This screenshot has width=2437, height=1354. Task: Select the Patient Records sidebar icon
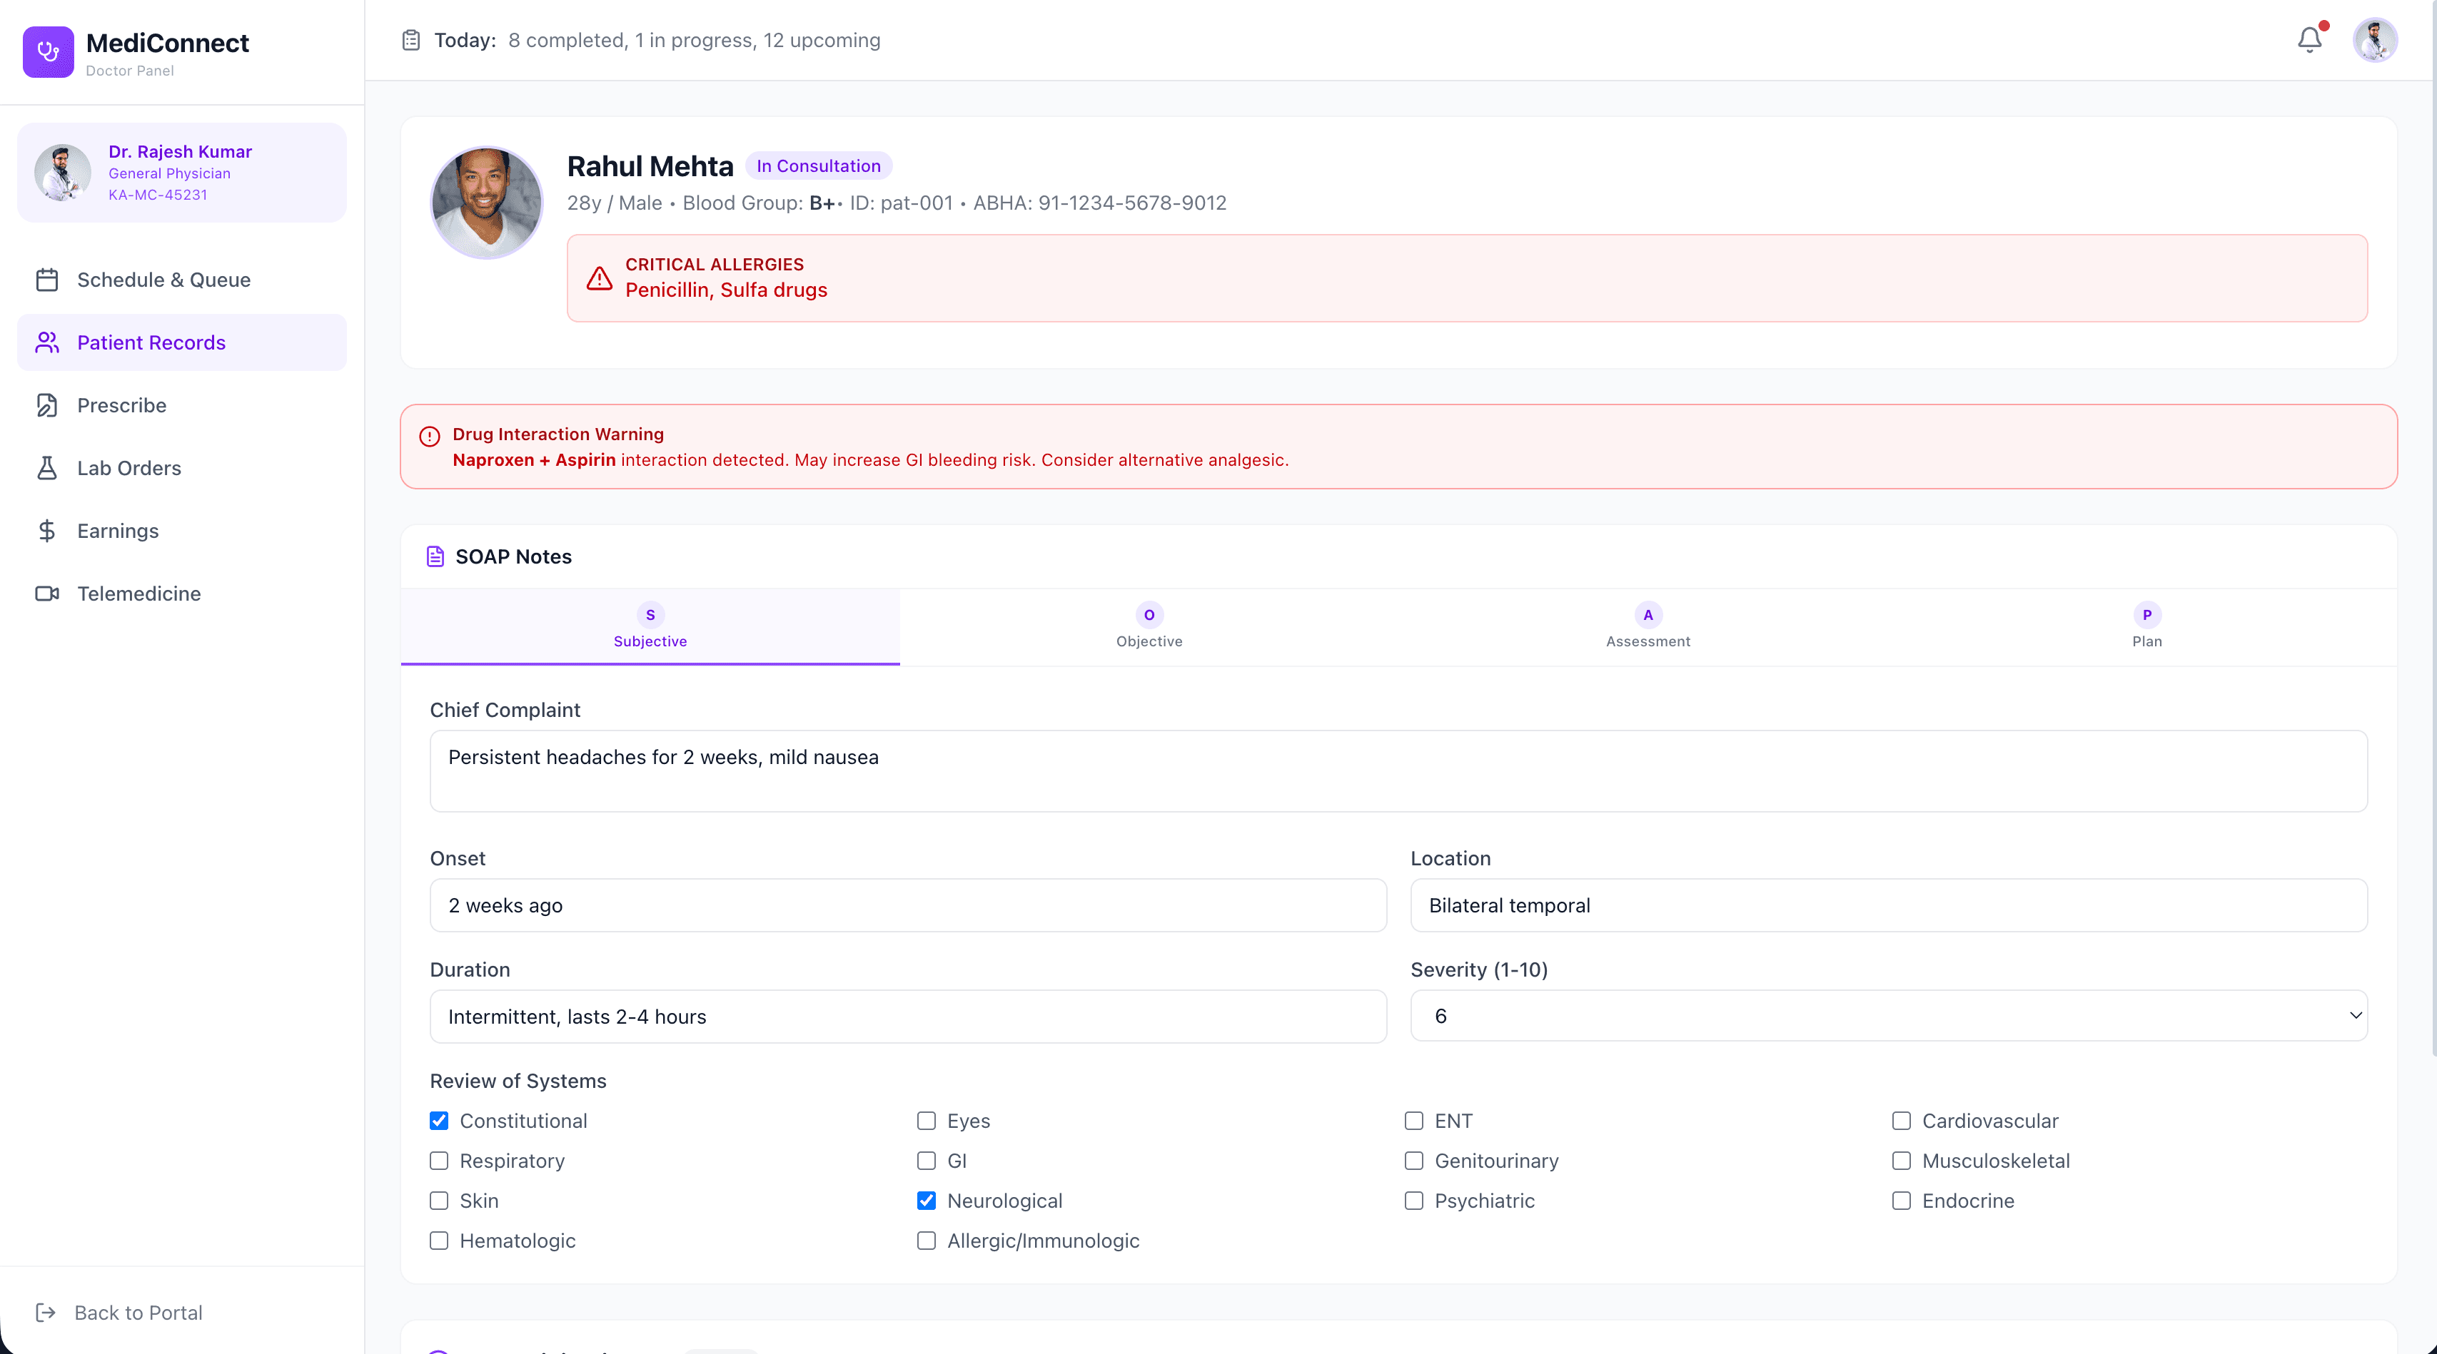click(47, 341)
